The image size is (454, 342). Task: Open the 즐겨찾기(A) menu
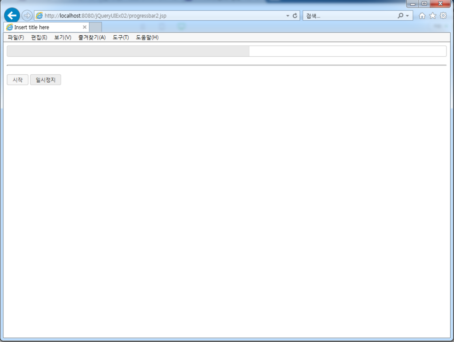[92, 37]
